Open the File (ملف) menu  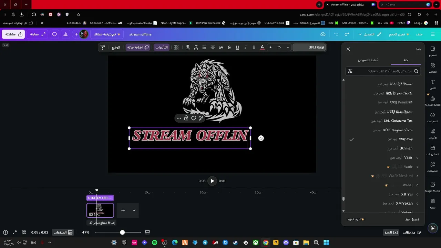click(x=419, y=34)
